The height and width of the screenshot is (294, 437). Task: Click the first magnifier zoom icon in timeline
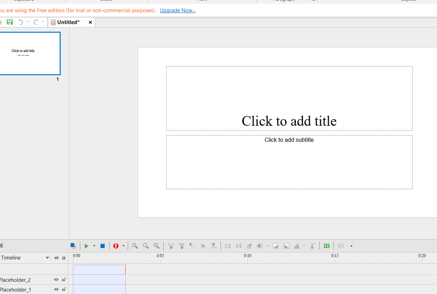pos(135,246)
